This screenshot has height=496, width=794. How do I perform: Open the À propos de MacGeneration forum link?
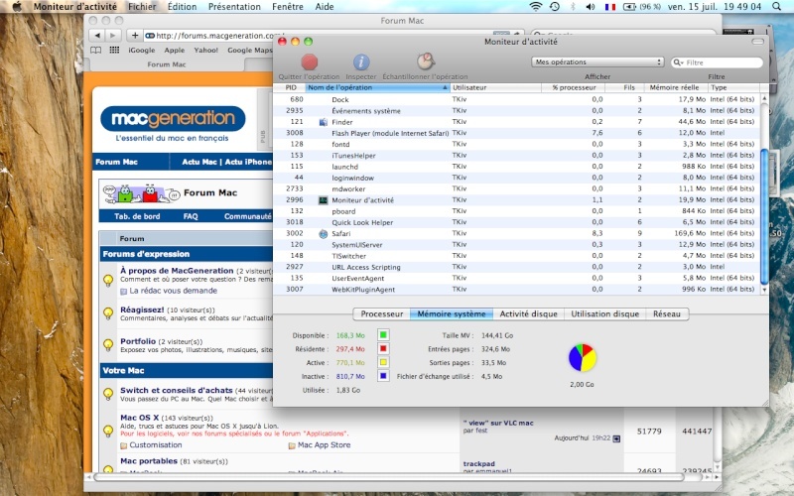tap(177, 271)
